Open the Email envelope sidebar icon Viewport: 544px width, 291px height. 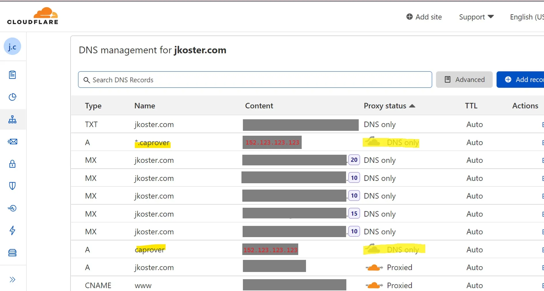(x=12, y=141)
